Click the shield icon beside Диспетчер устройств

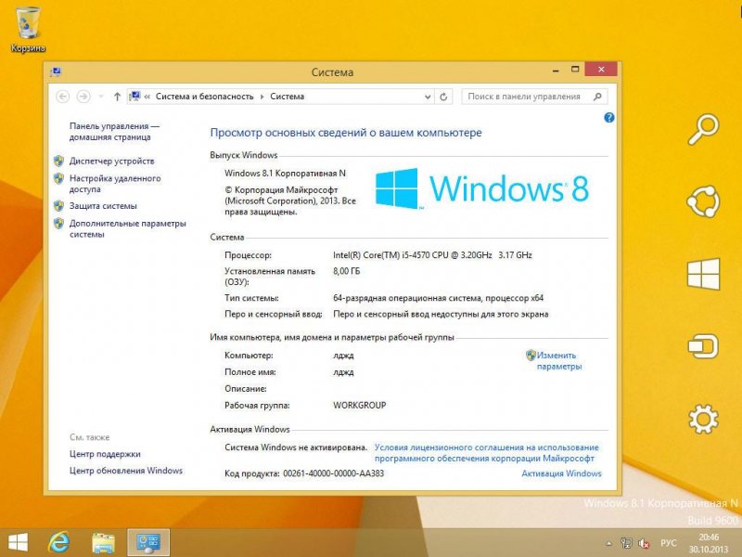point(58,161)
